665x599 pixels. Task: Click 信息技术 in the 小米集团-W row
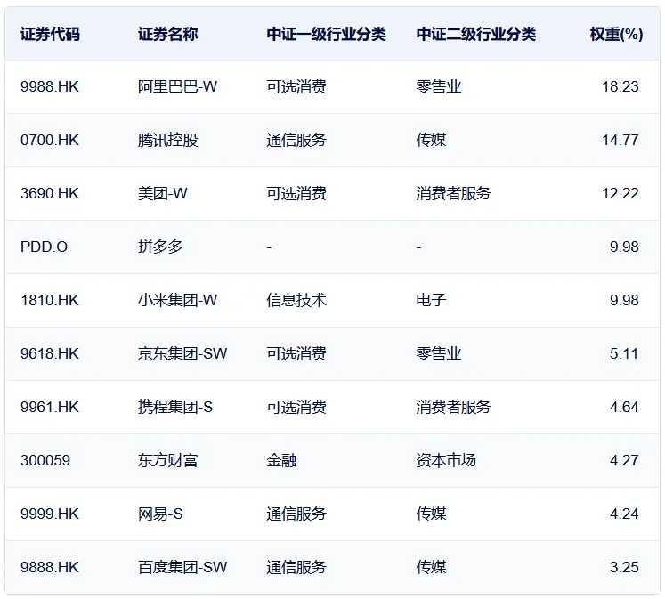click(x=296, y=301)
